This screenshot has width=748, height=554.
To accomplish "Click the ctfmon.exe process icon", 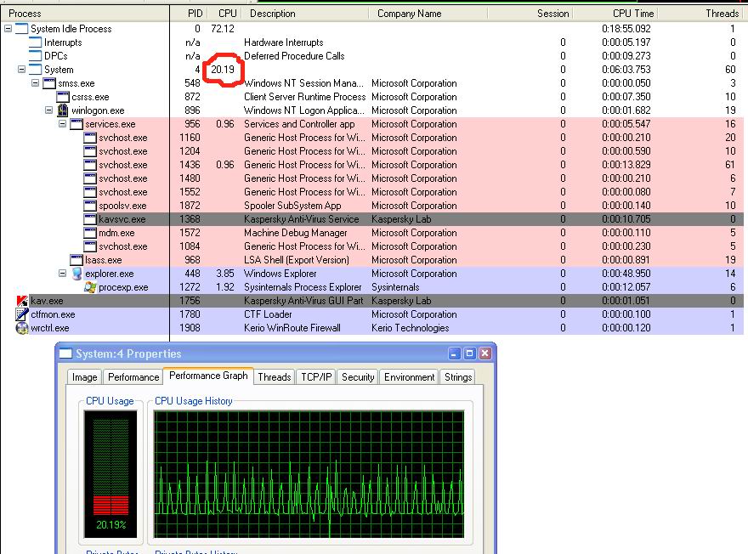I will tap(22, 314).
